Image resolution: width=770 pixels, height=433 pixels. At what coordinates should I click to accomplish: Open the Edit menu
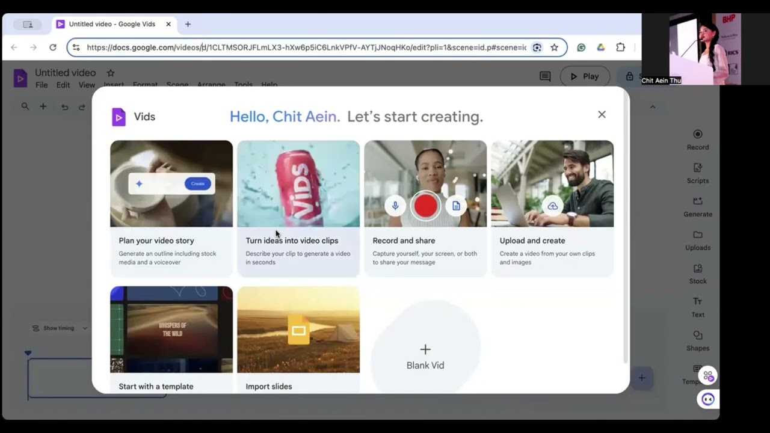click(63, 85)
